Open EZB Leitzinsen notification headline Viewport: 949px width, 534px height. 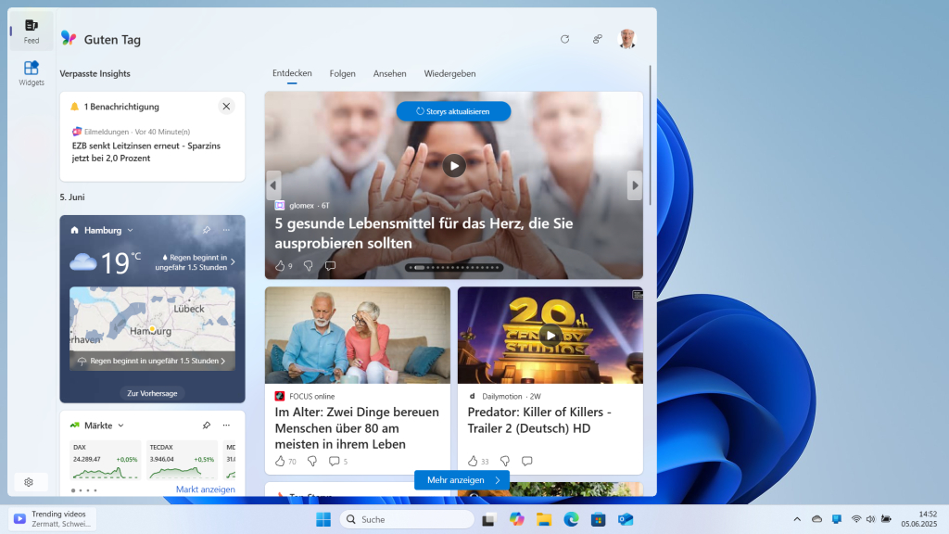pyautogui.click(x=146, y=152)
